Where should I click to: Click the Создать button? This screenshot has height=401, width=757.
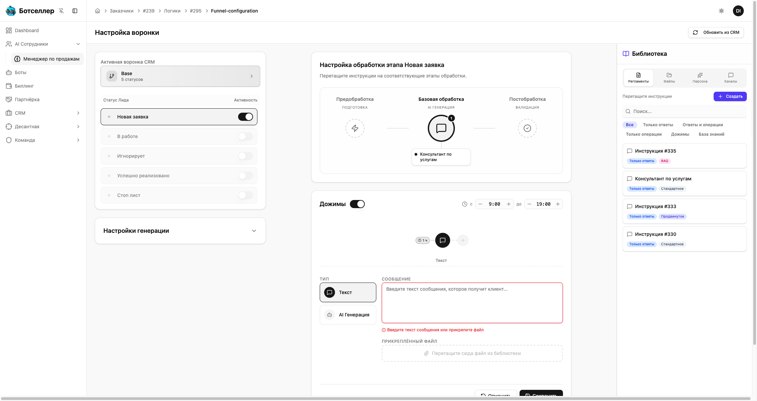click(730, 96)
